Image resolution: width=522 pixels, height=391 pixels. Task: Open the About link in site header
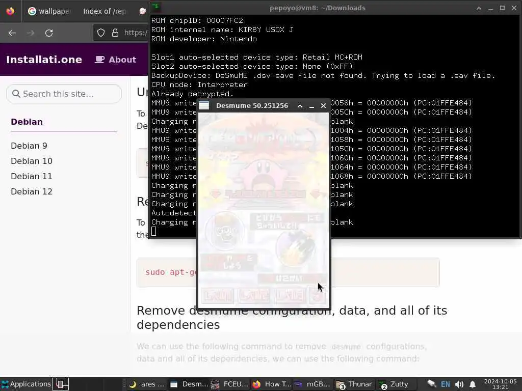116,60
